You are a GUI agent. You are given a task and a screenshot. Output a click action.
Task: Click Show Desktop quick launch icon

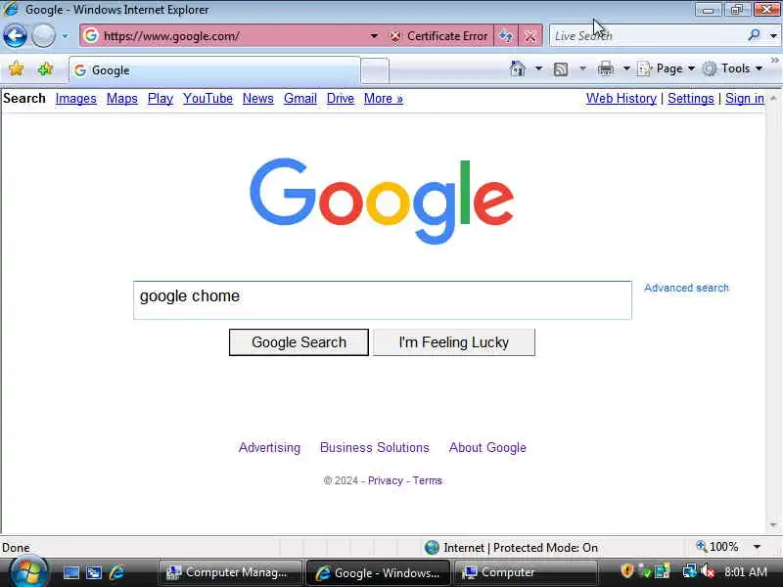pos(70,572)
